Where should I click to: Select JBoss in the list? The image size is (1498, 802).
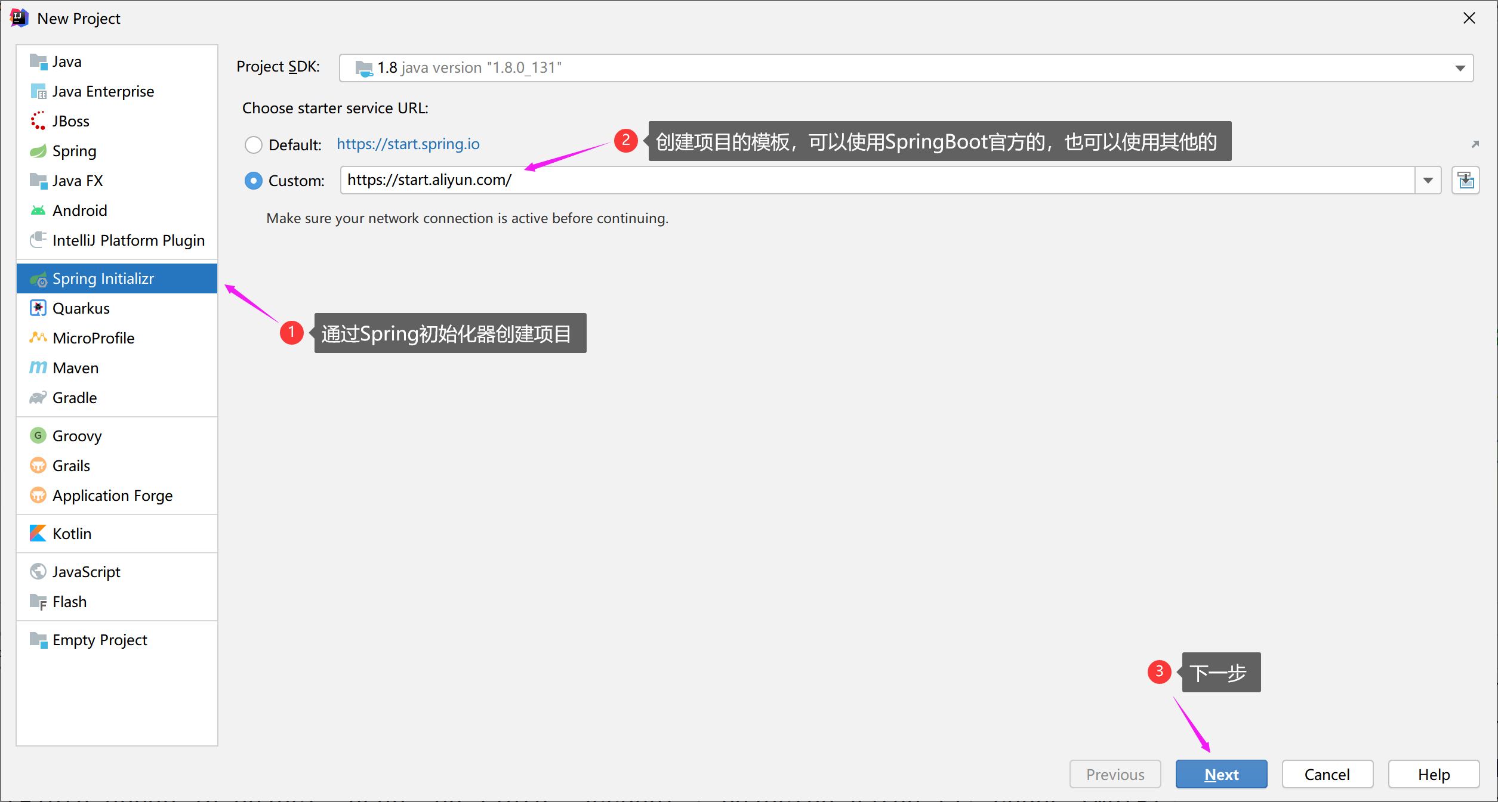(117, 121)
